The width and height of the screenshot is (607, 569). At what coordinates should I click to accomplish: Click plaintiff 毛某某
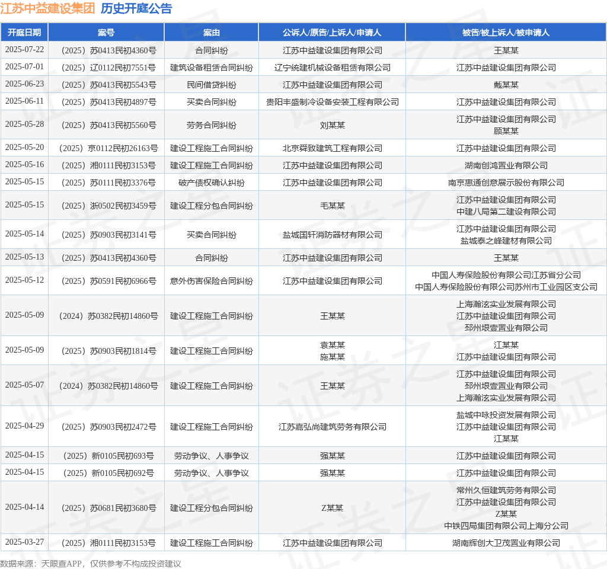(x=332, y=206)
